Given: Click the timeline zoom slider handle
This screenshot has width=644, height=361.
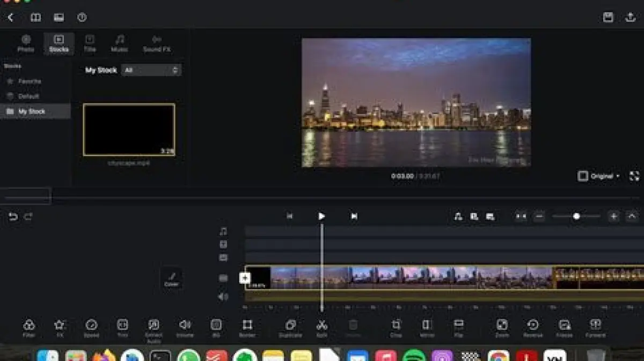Looking at the screenshot, I should 576,216.
